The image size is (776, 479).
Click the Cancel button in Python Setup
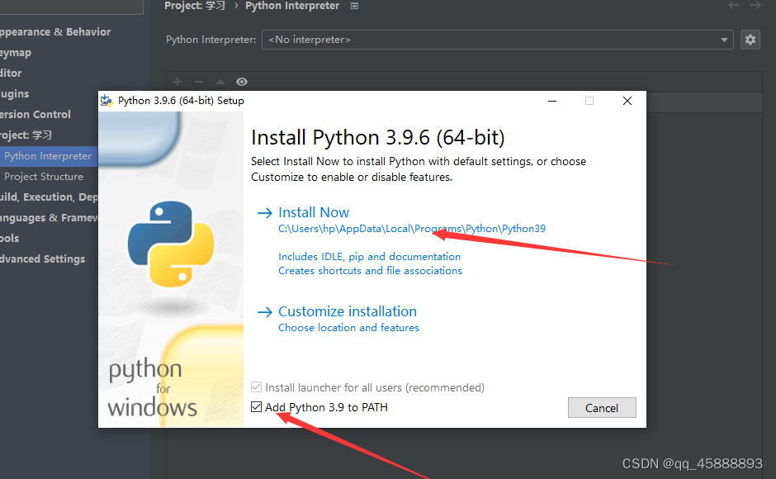coord(602,408)
